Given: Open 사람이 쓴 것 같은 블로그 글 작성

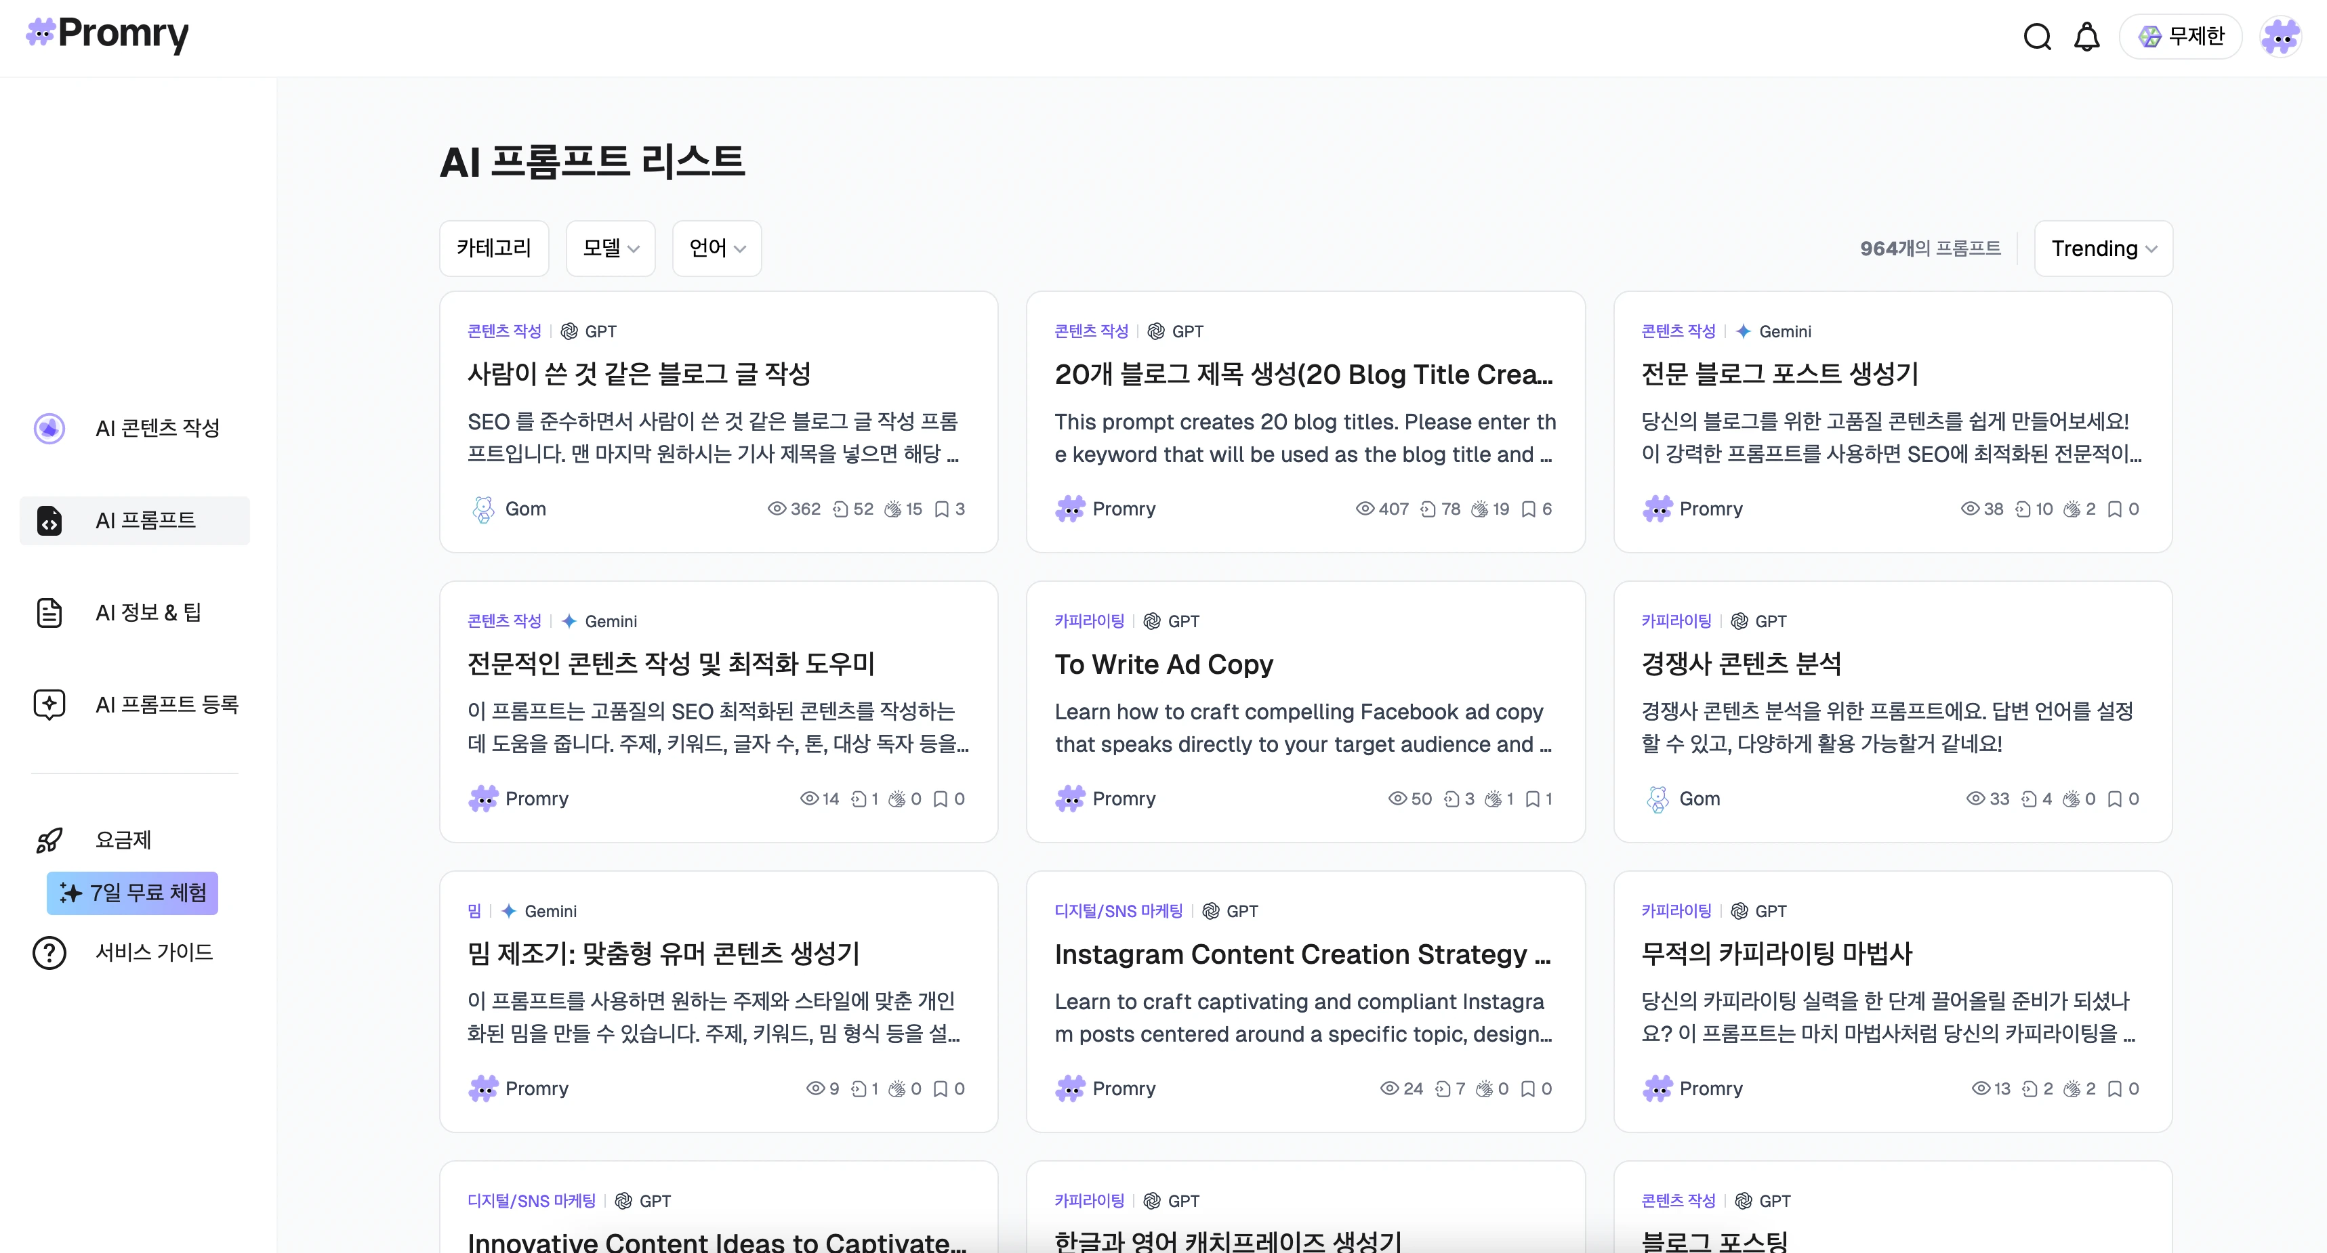Looking at the screenshot, I should pos(640,374).
